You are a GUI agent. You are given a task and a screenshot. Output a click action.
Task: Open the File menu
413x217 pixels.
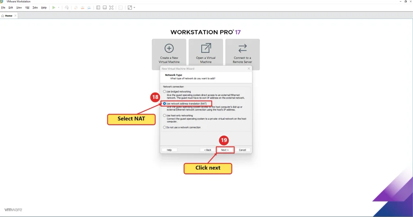tap(3, 8)
